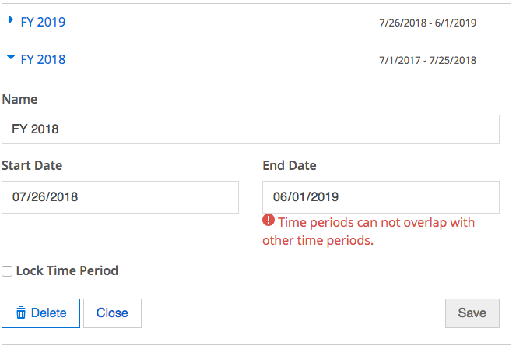Click the 7/26/2018 - 6/1/2019 date range
Image resolution: width=516 pixels, height=350 pixels.
[427, 23]
